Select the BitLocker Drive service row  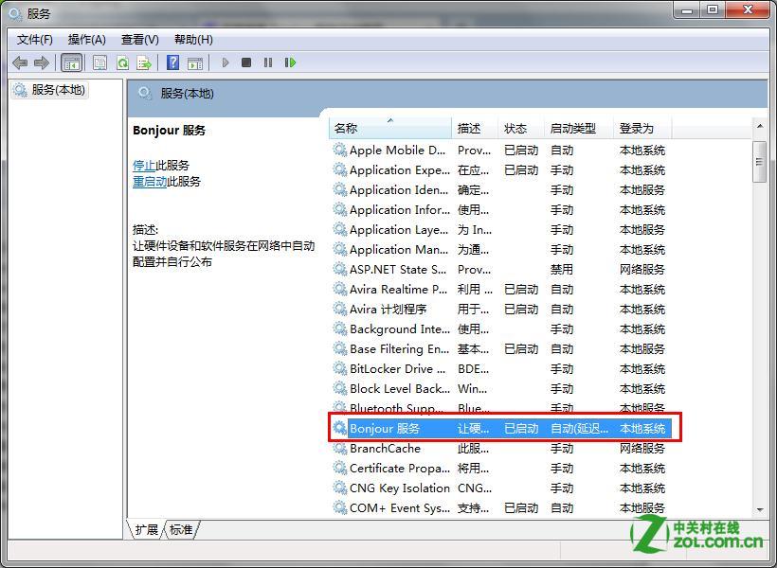coord(500,369)
